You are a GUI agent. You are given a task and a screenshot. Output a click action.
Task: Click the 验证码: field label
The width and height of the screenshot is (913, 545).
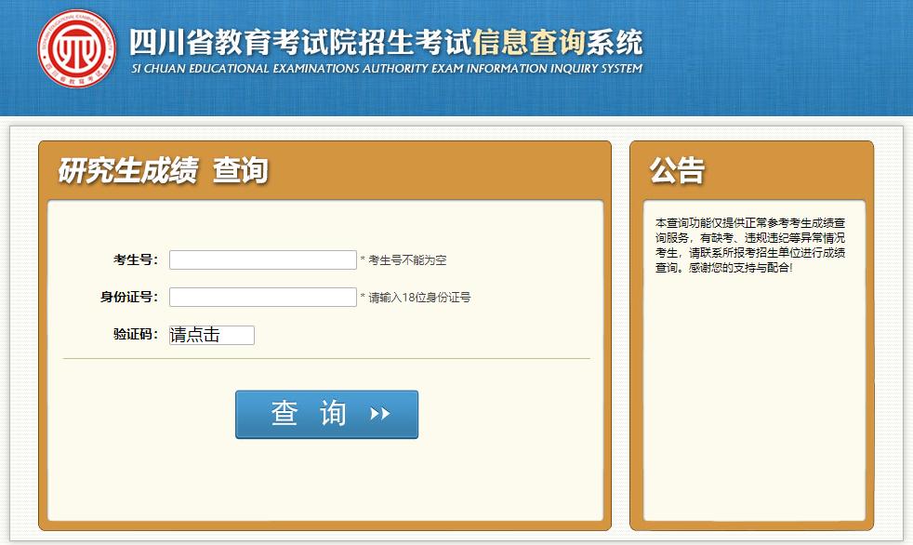[136, 334]
